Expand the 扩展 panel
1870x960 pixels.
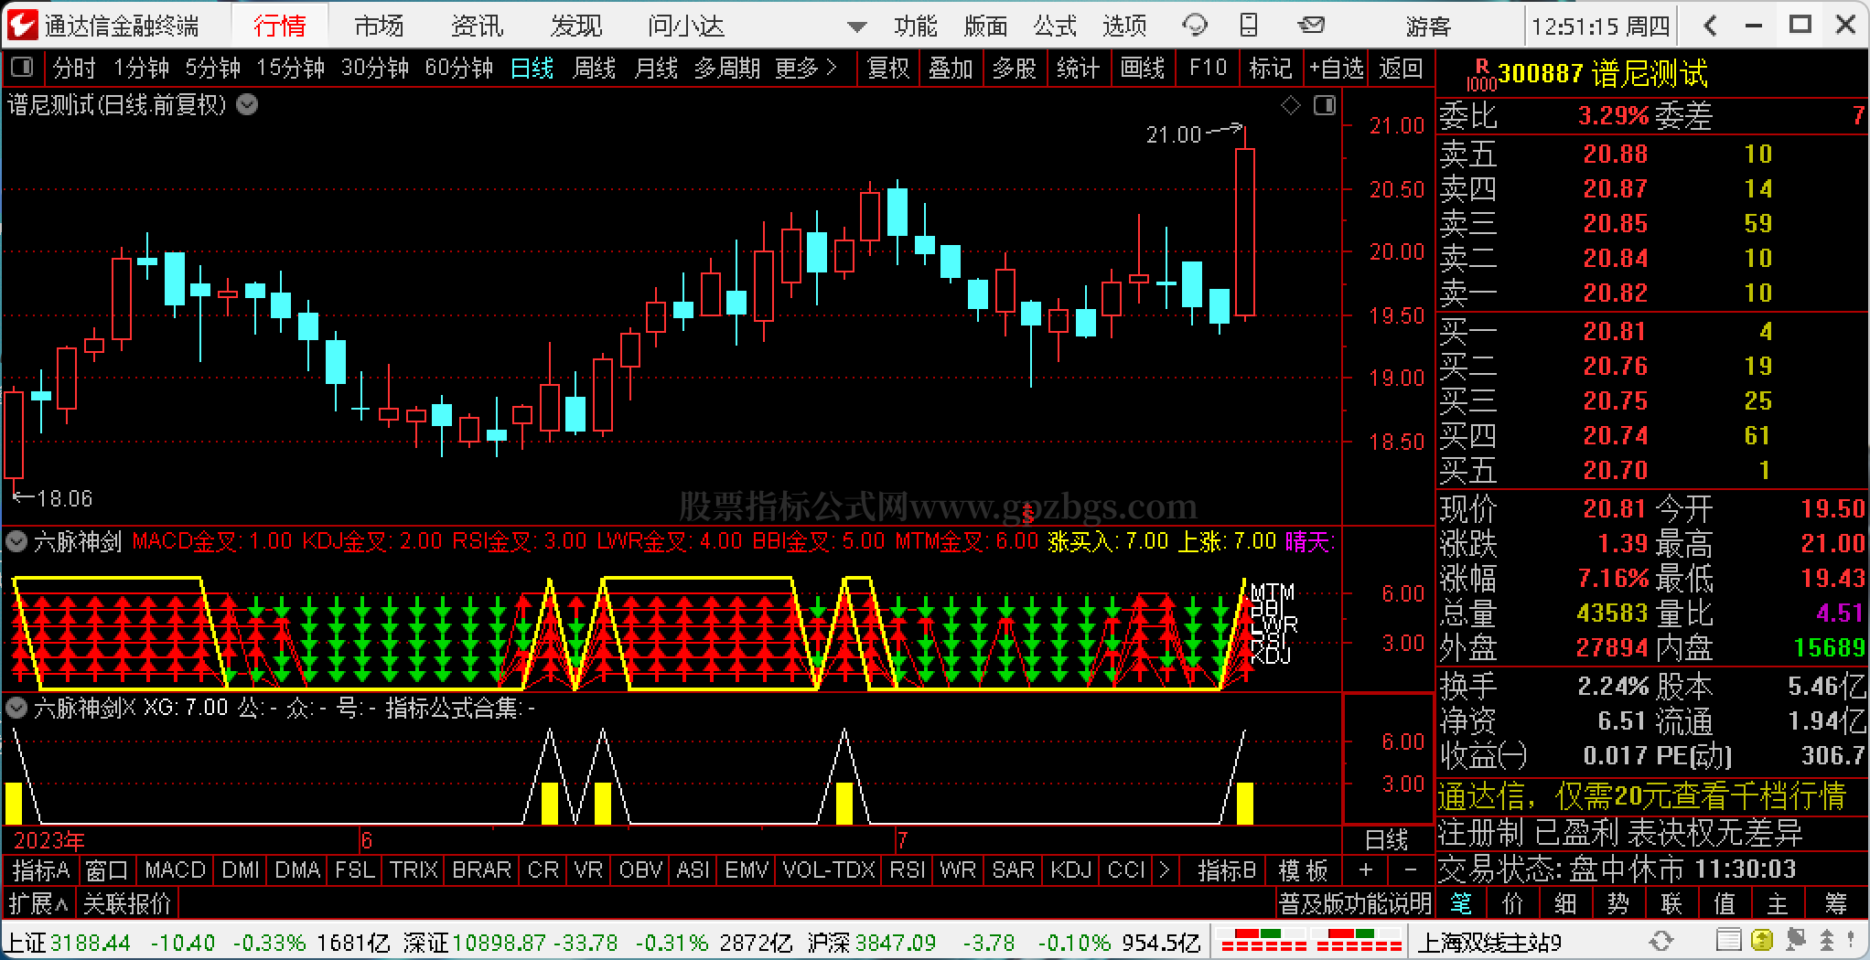[x=38, y=904]
